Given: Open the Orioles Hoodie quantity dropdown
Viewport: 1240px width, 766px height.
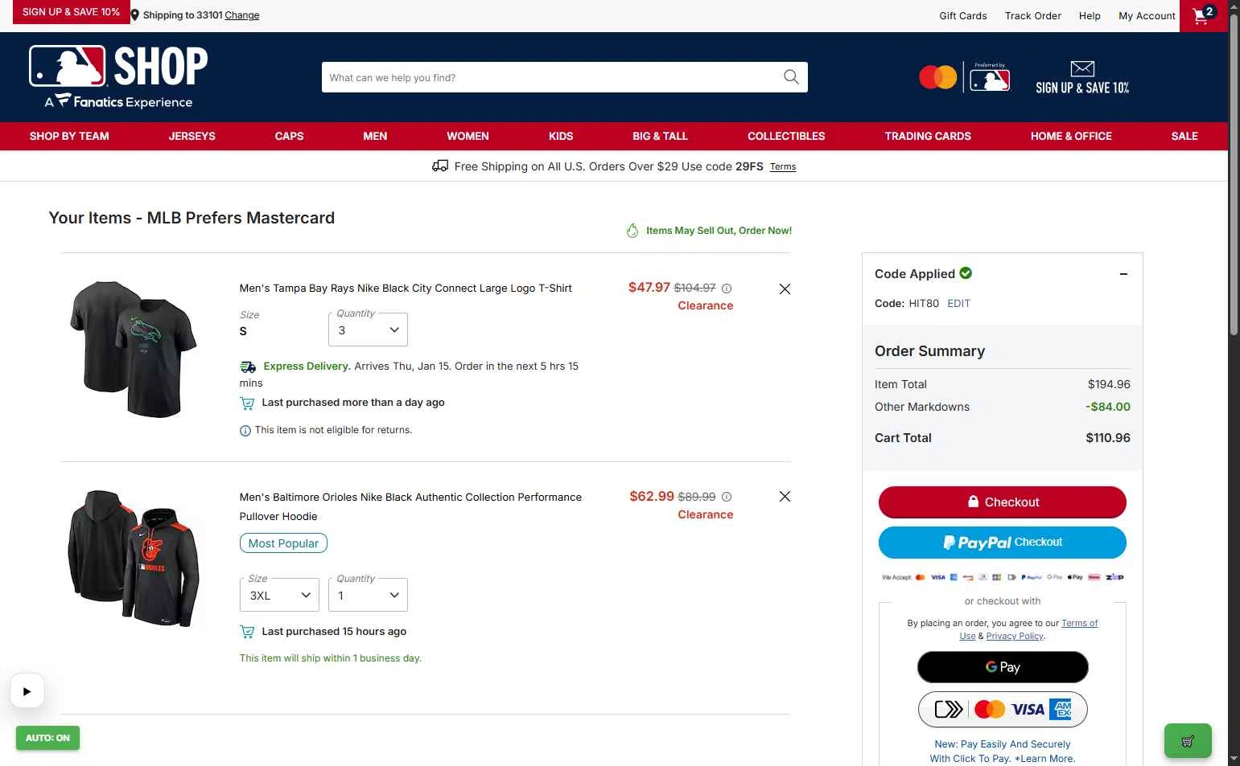Looking at the screenshot, I should coord(368,595).
